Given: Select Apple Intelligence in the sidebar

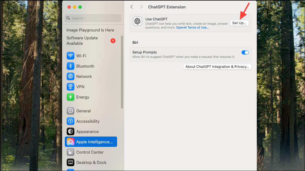Looking at the screenshot, I should click(x=91, y=142).
